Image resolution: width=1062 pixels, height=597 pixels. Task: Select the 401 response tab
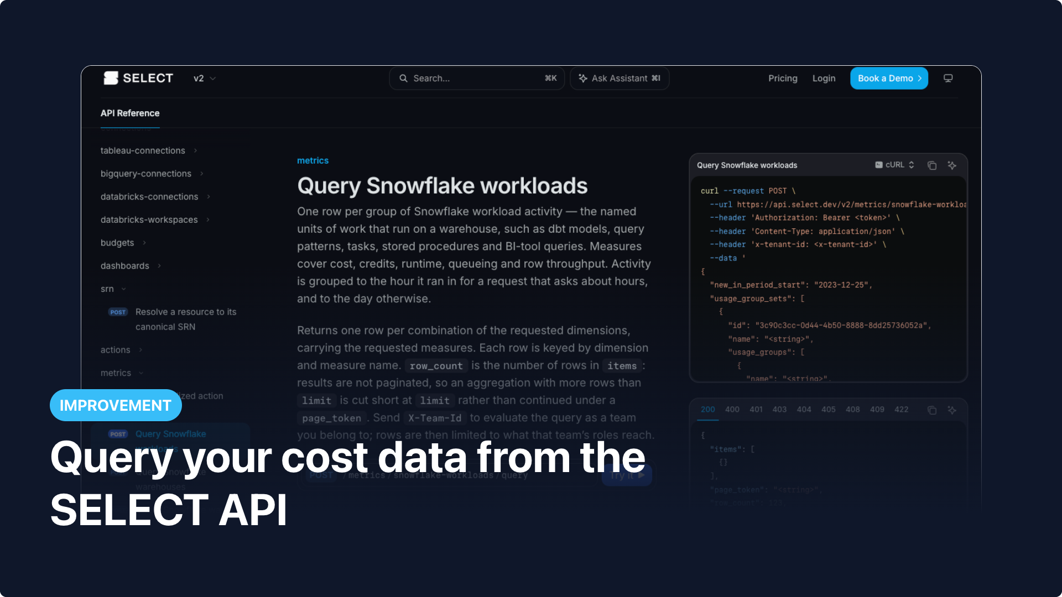(x=756, y=410)
